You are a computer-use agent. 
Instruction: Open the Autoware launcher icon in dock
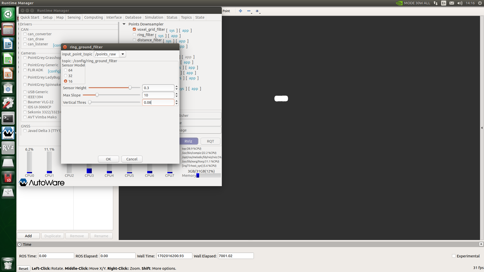[x=8, y=133]
